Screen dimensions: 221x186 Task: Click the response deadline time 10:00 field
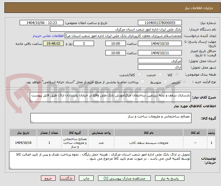(116, 43)
